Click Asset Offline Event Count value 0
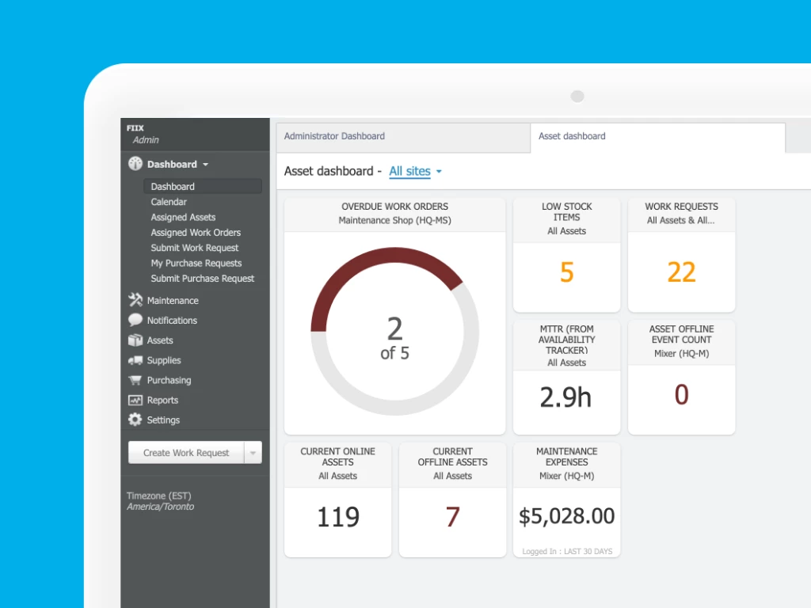Viewport: 811px width, 608px height. pos(681,394)
